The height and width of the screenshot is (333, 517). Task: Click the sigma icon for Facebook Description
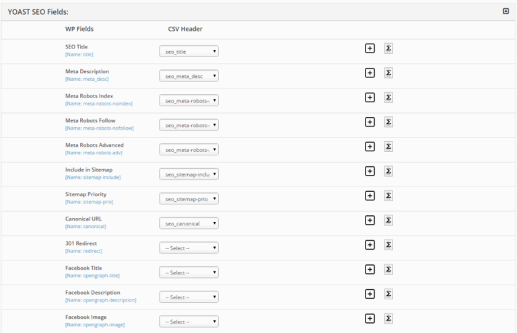click(x=388, y=294)
